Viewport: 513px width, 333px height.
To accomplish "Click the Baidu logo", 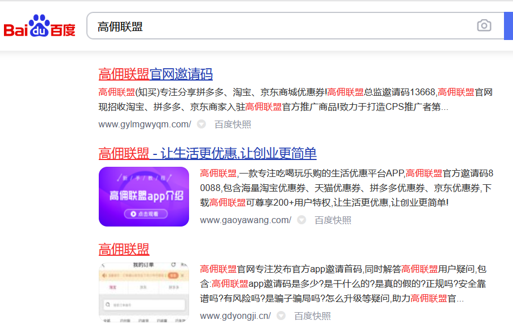I will (x=40, y=26).
